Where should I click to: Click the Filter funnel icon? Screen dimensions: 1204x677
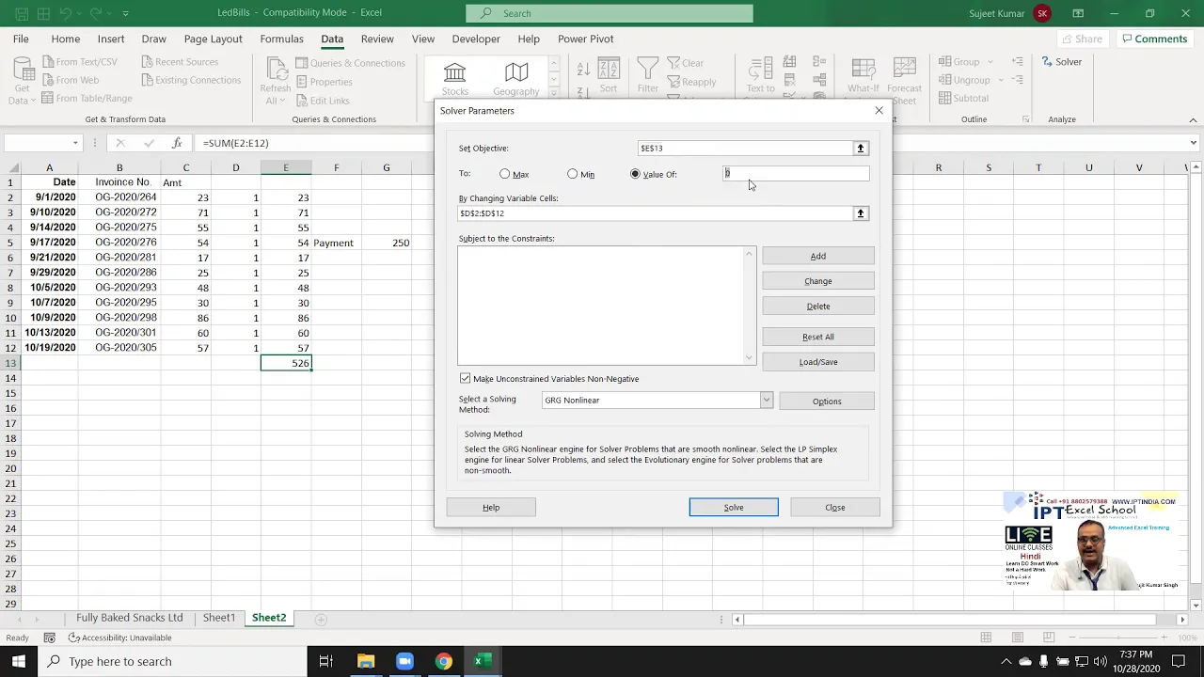click(648, 75)
